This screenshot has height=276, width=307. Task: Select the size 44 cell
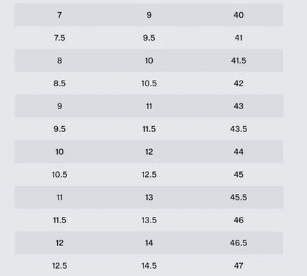(x=238, y=152)
